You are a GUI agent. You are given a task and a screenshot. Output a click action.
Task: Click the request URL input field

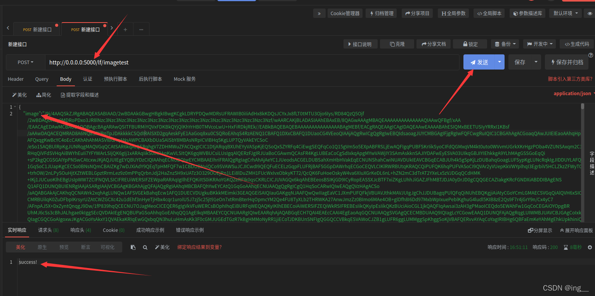tap(252, 62)
